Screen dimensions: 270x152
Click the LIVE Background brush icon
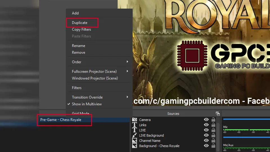tap(134, 135)
